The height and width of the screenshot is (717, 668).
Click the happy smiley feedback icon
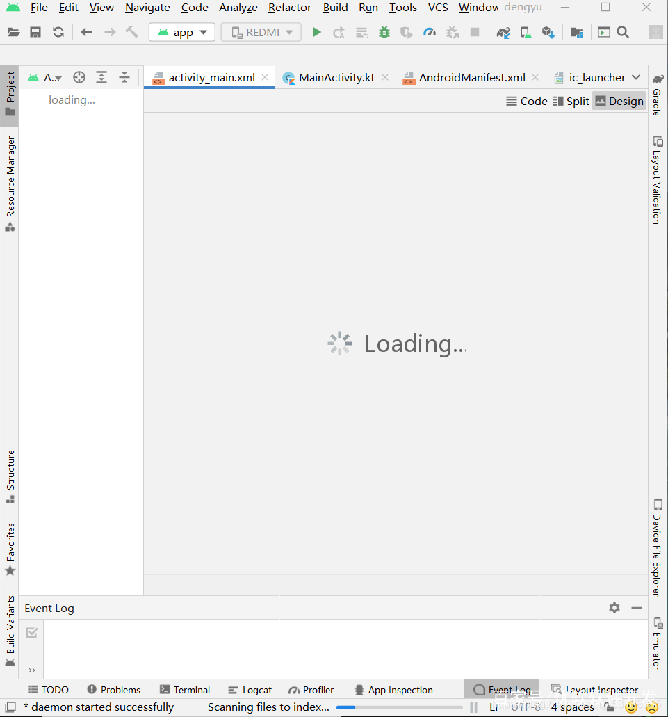point(631,708)
